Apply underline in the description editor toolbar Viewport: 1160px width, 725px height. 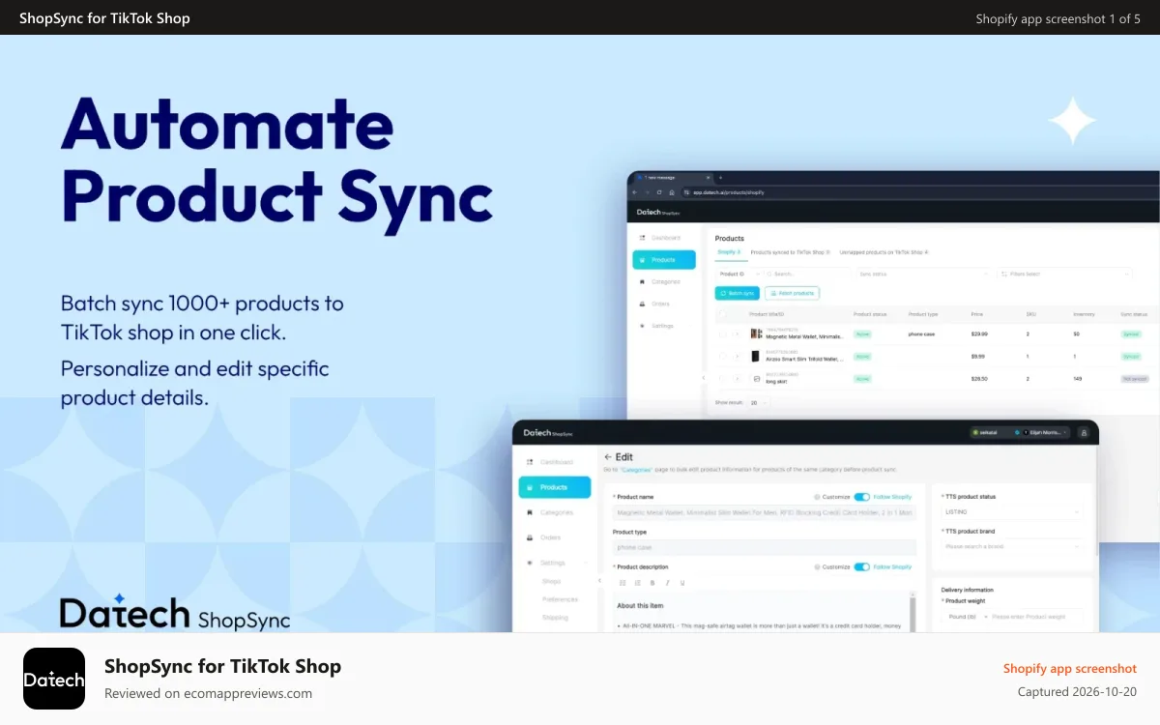point(682,583)
